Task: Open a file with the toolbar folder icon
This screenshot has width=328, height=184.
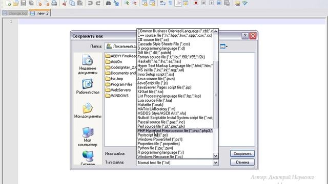Action: pyautogui.click(x=16, y=3)
